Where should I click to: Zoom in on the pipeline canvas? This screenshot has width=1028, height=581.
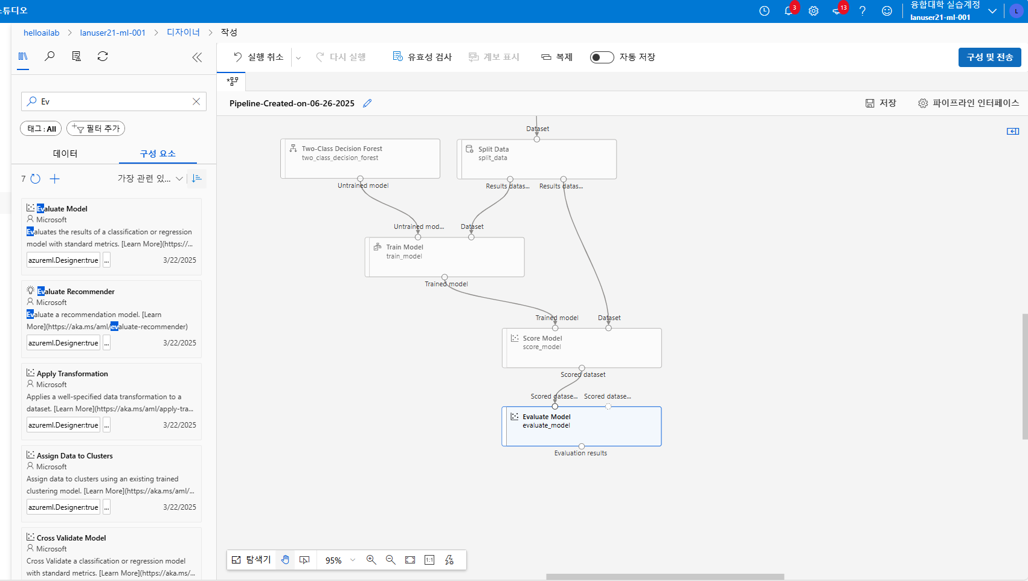371,560
